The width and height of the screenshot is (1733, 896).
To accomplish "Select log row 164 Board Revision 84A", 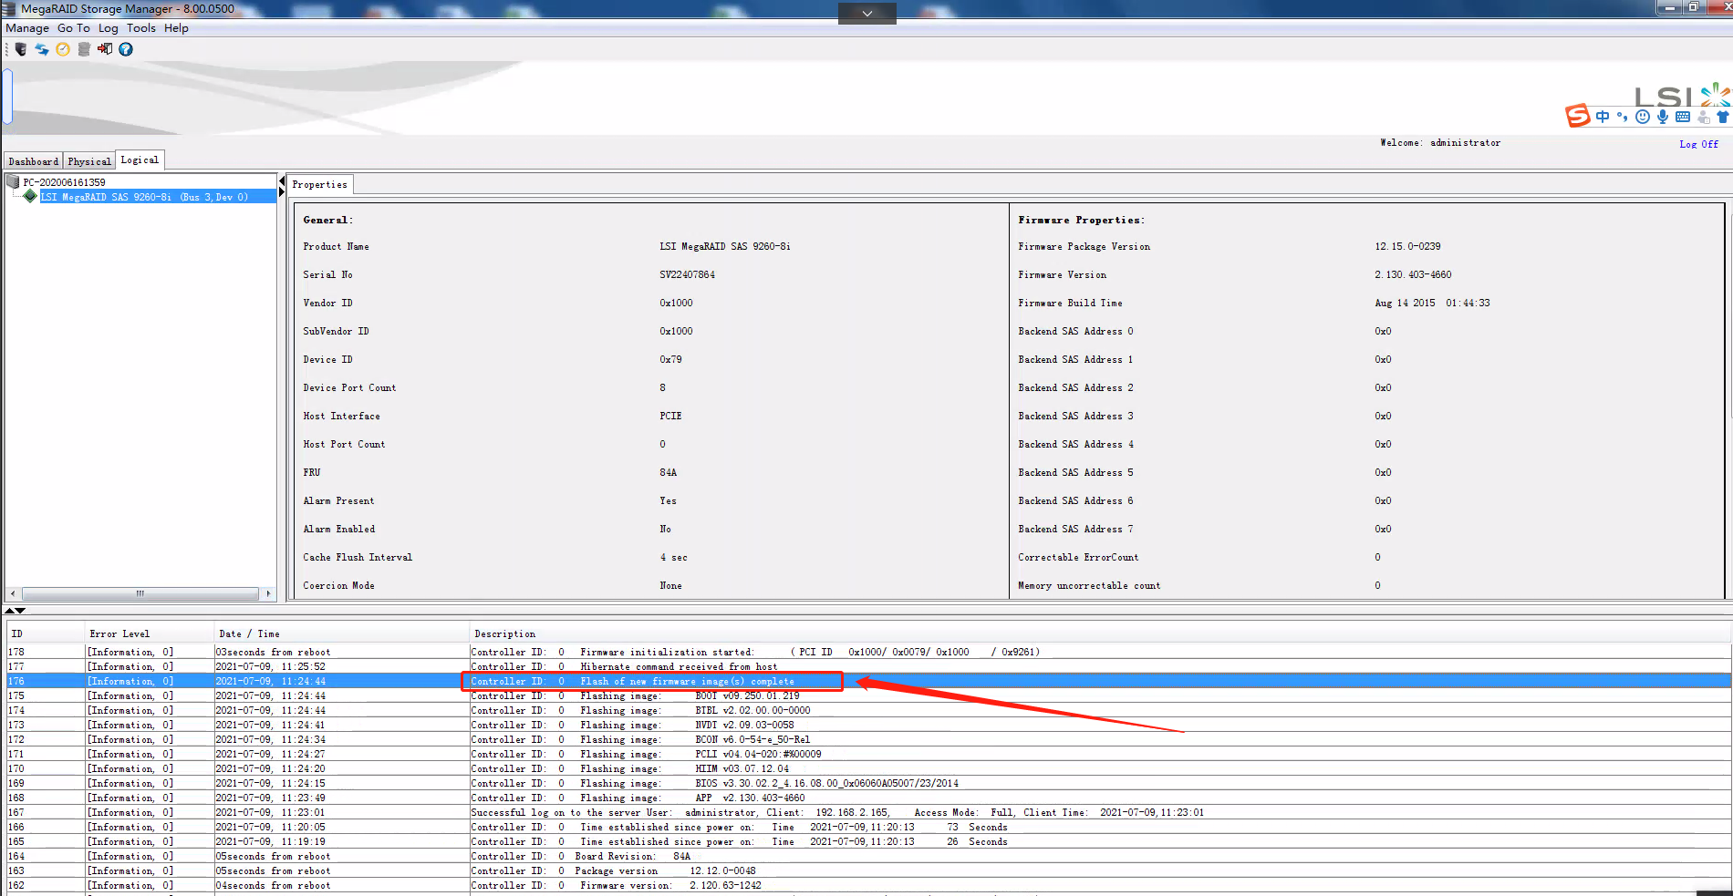I will pyautogui.click(x=868, y=856).
